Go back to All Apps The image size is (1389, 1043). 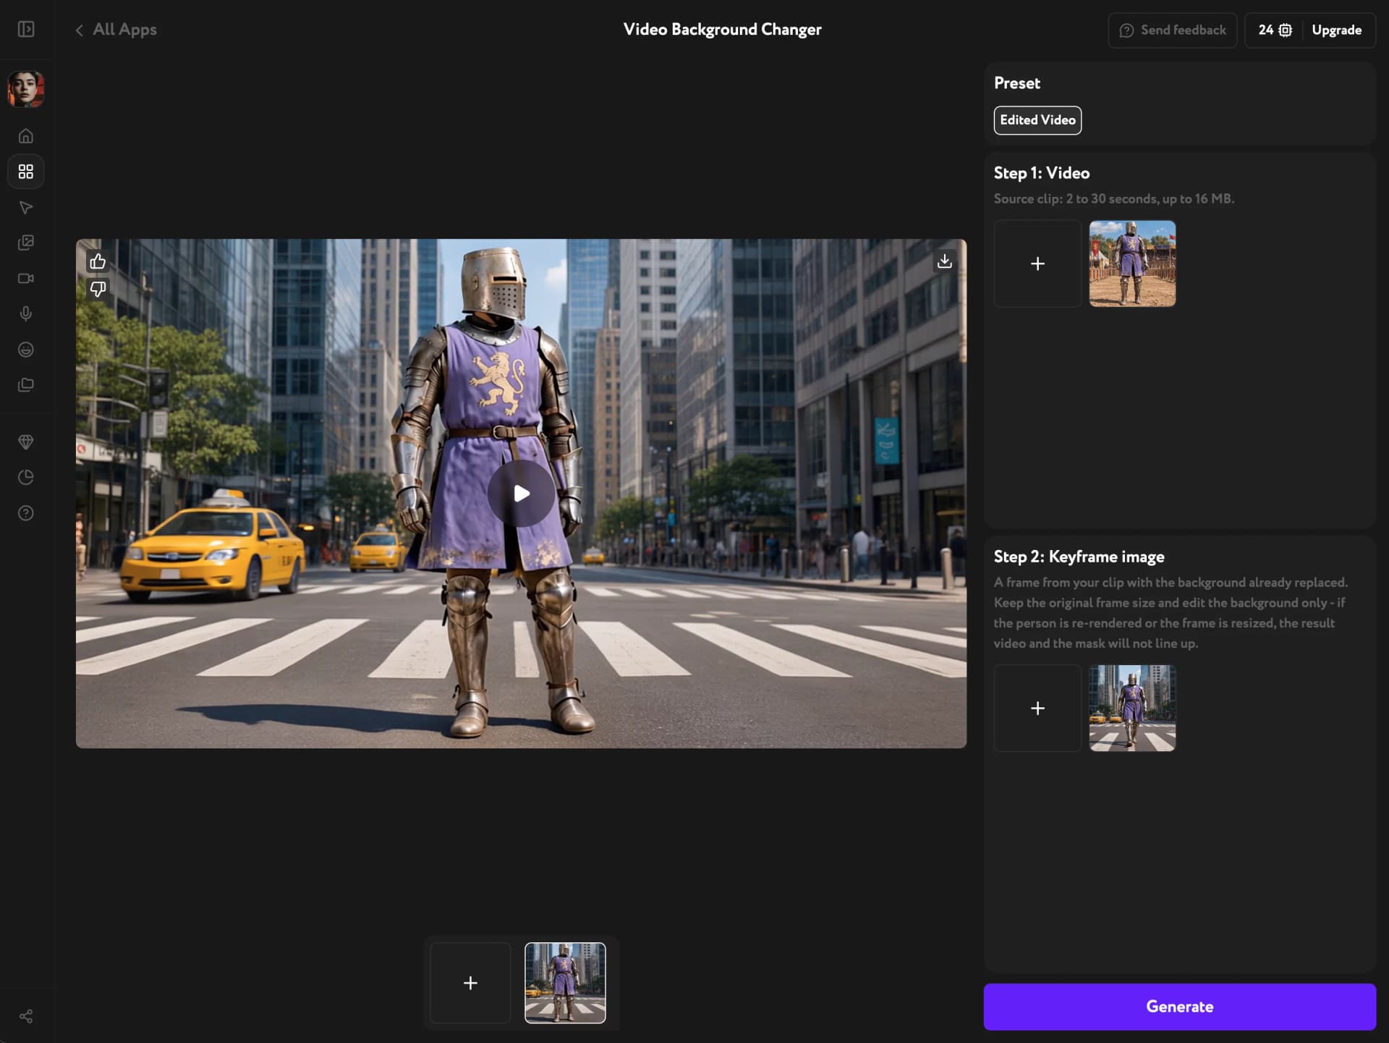click(116, 30)
